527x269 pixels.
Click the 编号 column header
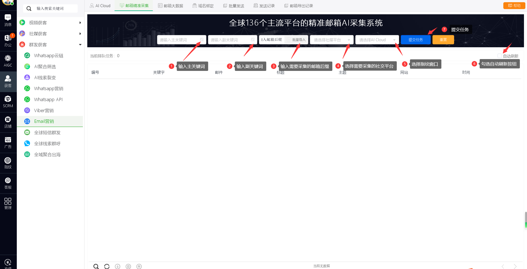[95, 72]
